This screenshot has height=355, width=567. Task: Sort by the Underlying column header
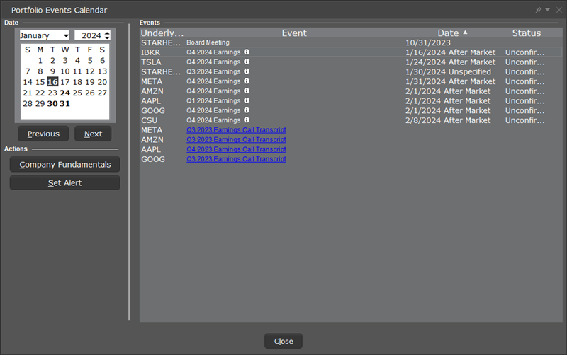(x=162, y=33)
